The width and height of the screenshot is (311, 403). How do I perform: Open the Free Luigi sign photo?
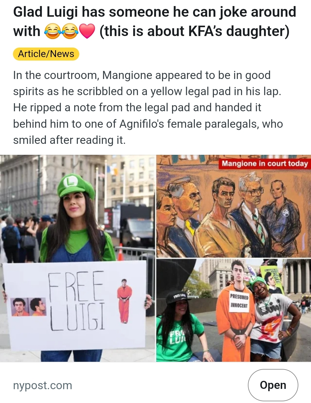pos(78,258)
